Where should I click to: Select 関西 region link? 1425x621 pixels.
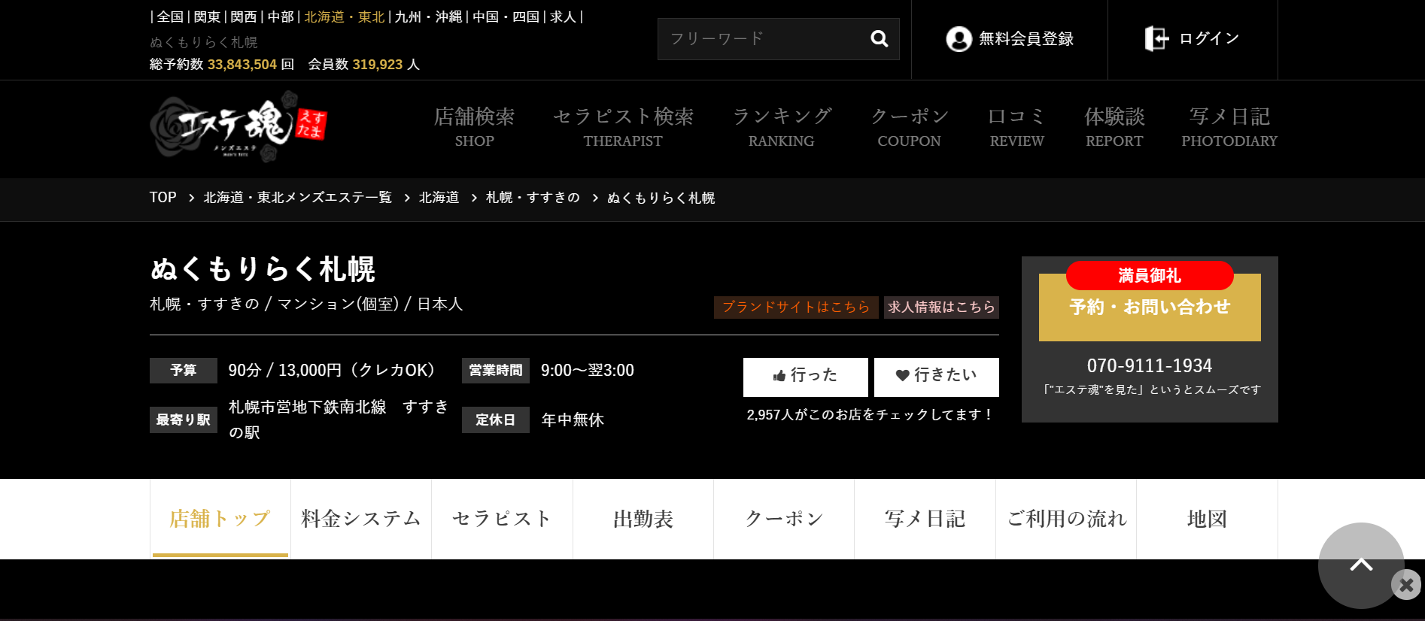coord(244,17)
